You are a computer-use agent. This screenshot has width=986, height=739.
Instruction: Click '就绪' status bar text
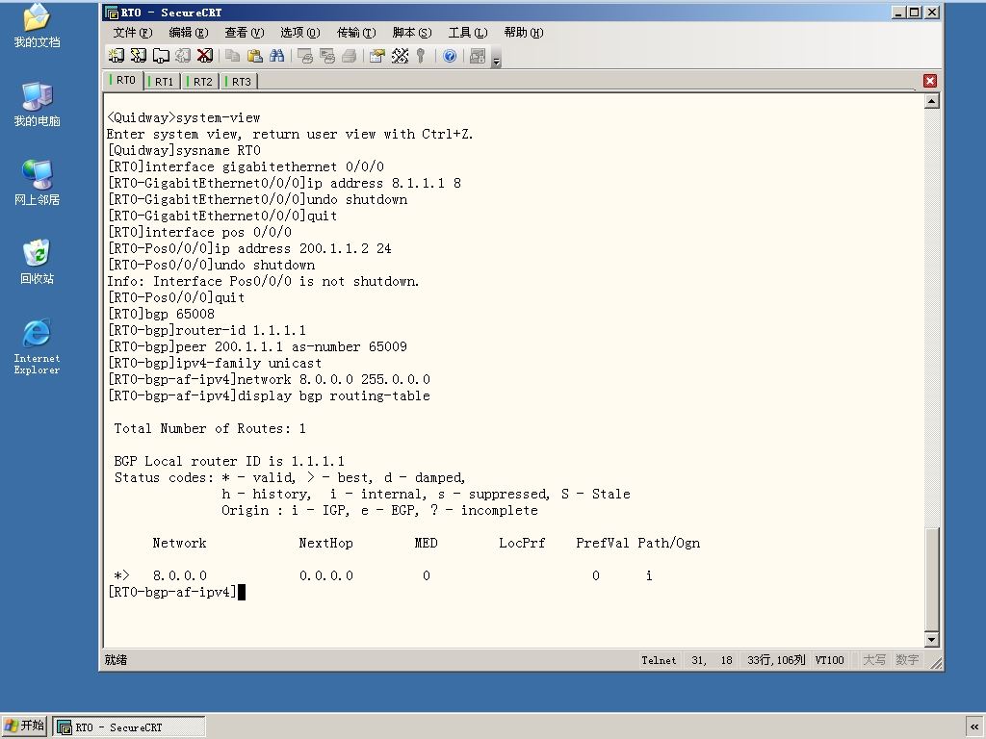tap(116, 660)
